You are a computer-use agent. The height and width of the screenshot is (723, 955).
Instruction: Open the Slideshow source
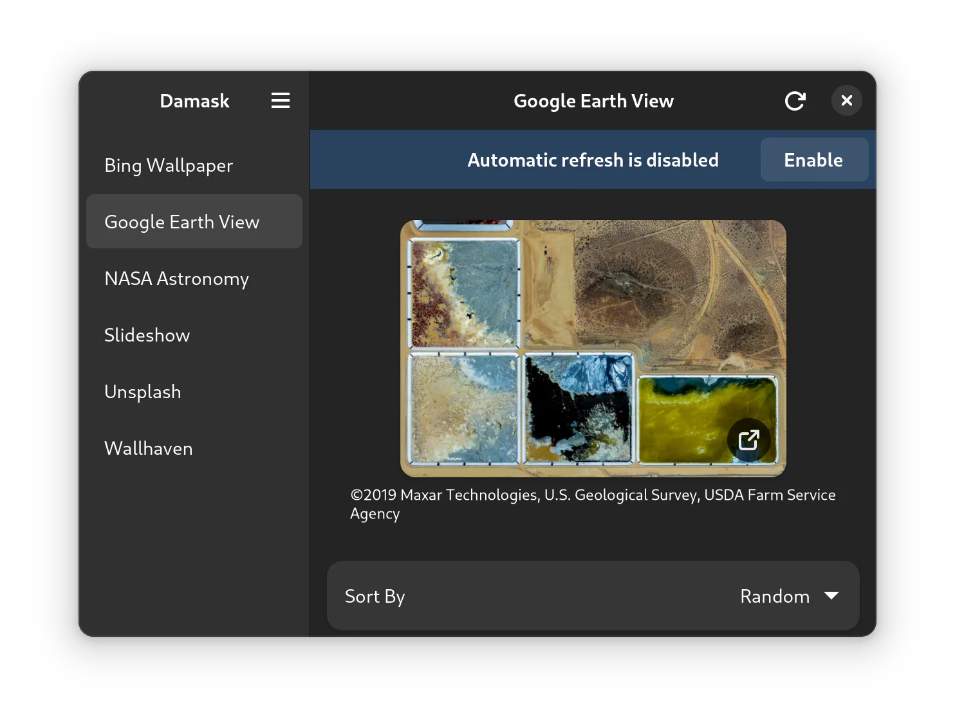147,335
